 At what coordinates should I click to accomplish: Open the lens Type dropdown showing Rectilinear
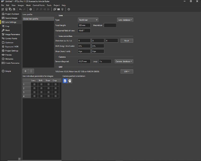point(88,20)
